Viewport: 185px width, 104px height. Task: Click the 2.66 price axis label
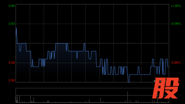click(12, 6)
